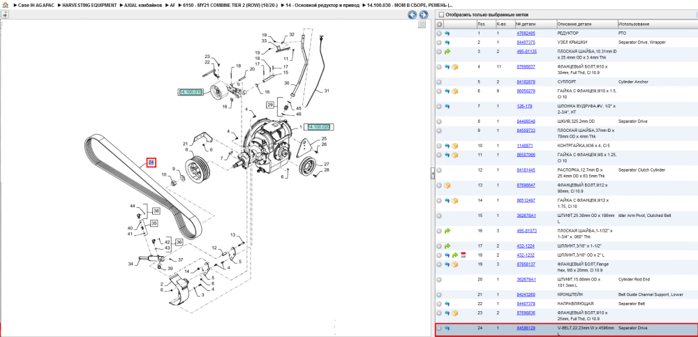
Task: Open part number link 47692495
Action: [x=526, y=33]
